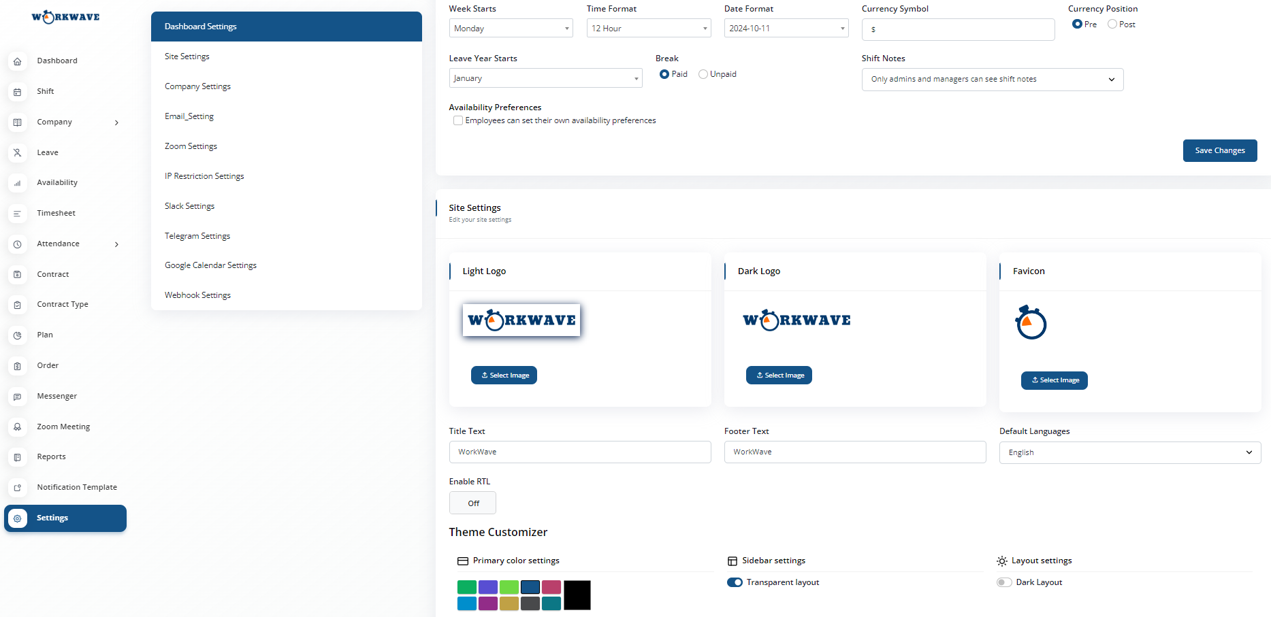Click the Save Changes button
This screenshot has height=617, width=1271.
click(1220, 150)
